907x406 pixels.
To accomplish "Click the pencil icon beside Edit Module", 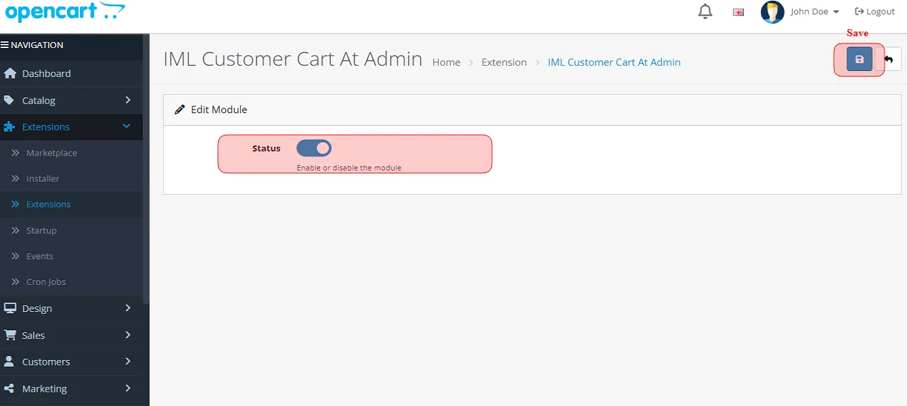I will pyautogui.click(x=179, y=110).
